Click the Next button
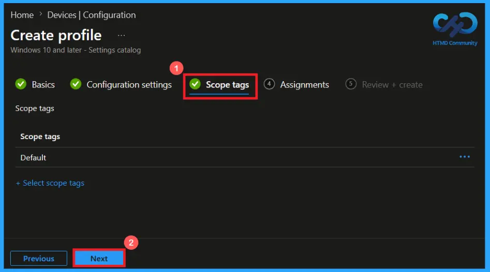Screen dimensions: 490x272 pyautogui.click(x=99, y=258)
